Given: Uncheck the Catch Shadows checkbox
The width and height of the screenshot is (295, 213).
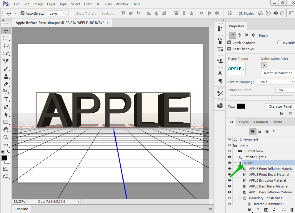Looking at the screenshot, I should [229, 43].
